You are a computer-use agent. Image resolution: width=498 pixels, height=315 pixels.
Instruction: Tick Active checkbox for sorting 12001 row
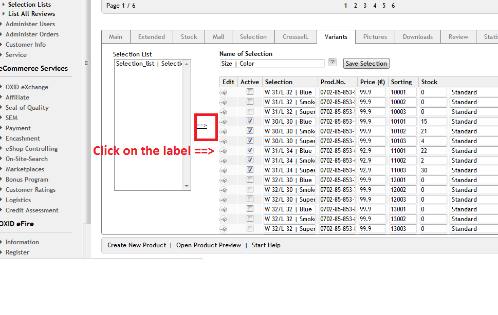coord(250,180)
